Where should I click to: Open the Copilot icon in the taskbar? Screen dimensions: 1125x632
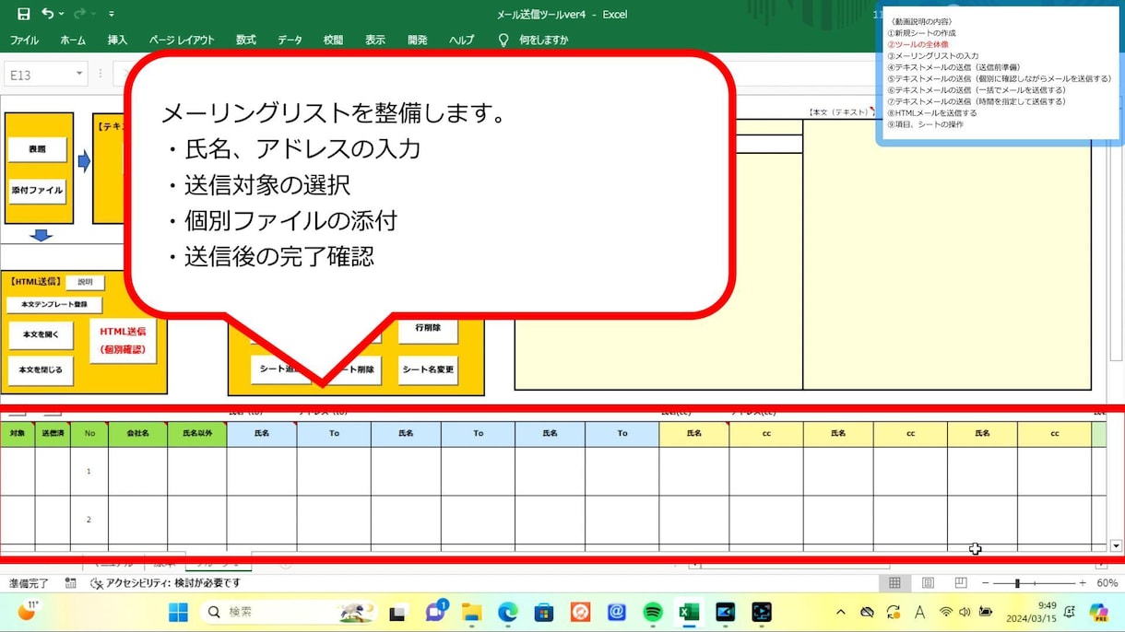[1098, 612]
